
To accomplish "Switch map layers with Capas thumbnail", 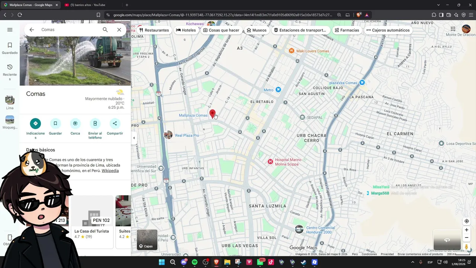I will click(147, 239).
